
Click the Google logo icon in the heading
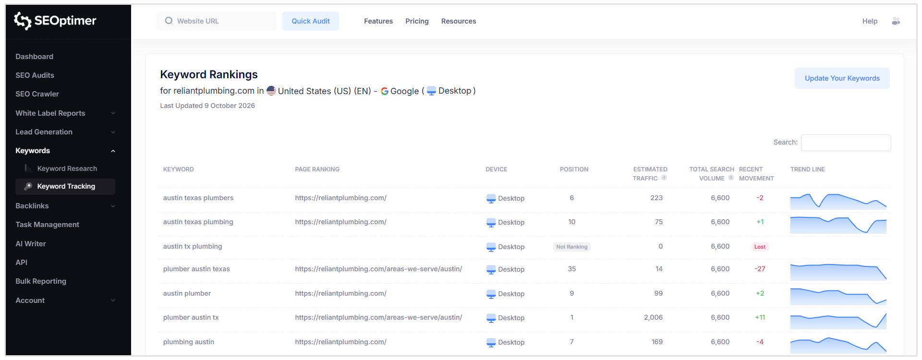[x=385, y=91]
